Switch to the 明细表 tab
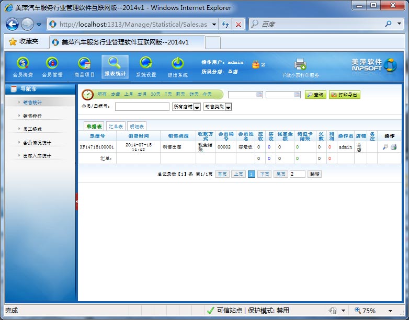This screenshot has width=409, height=320. (137, 126)
